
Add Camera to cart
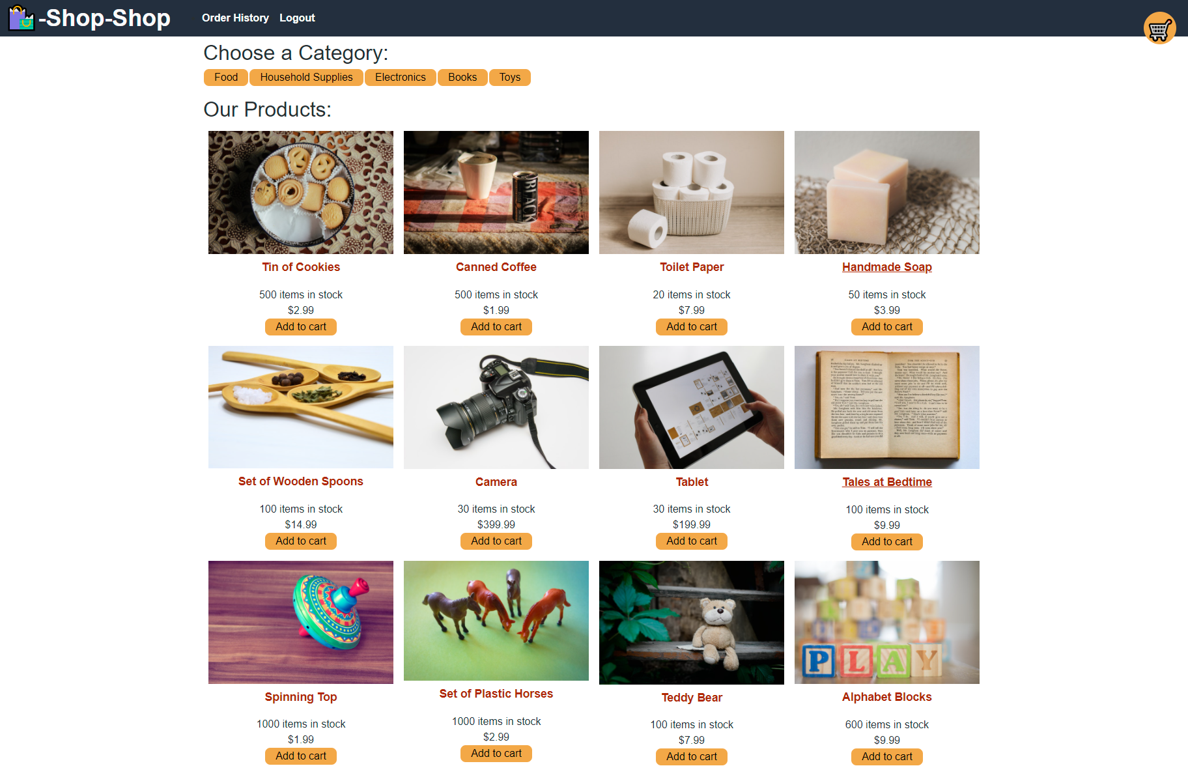pos(496,541)
